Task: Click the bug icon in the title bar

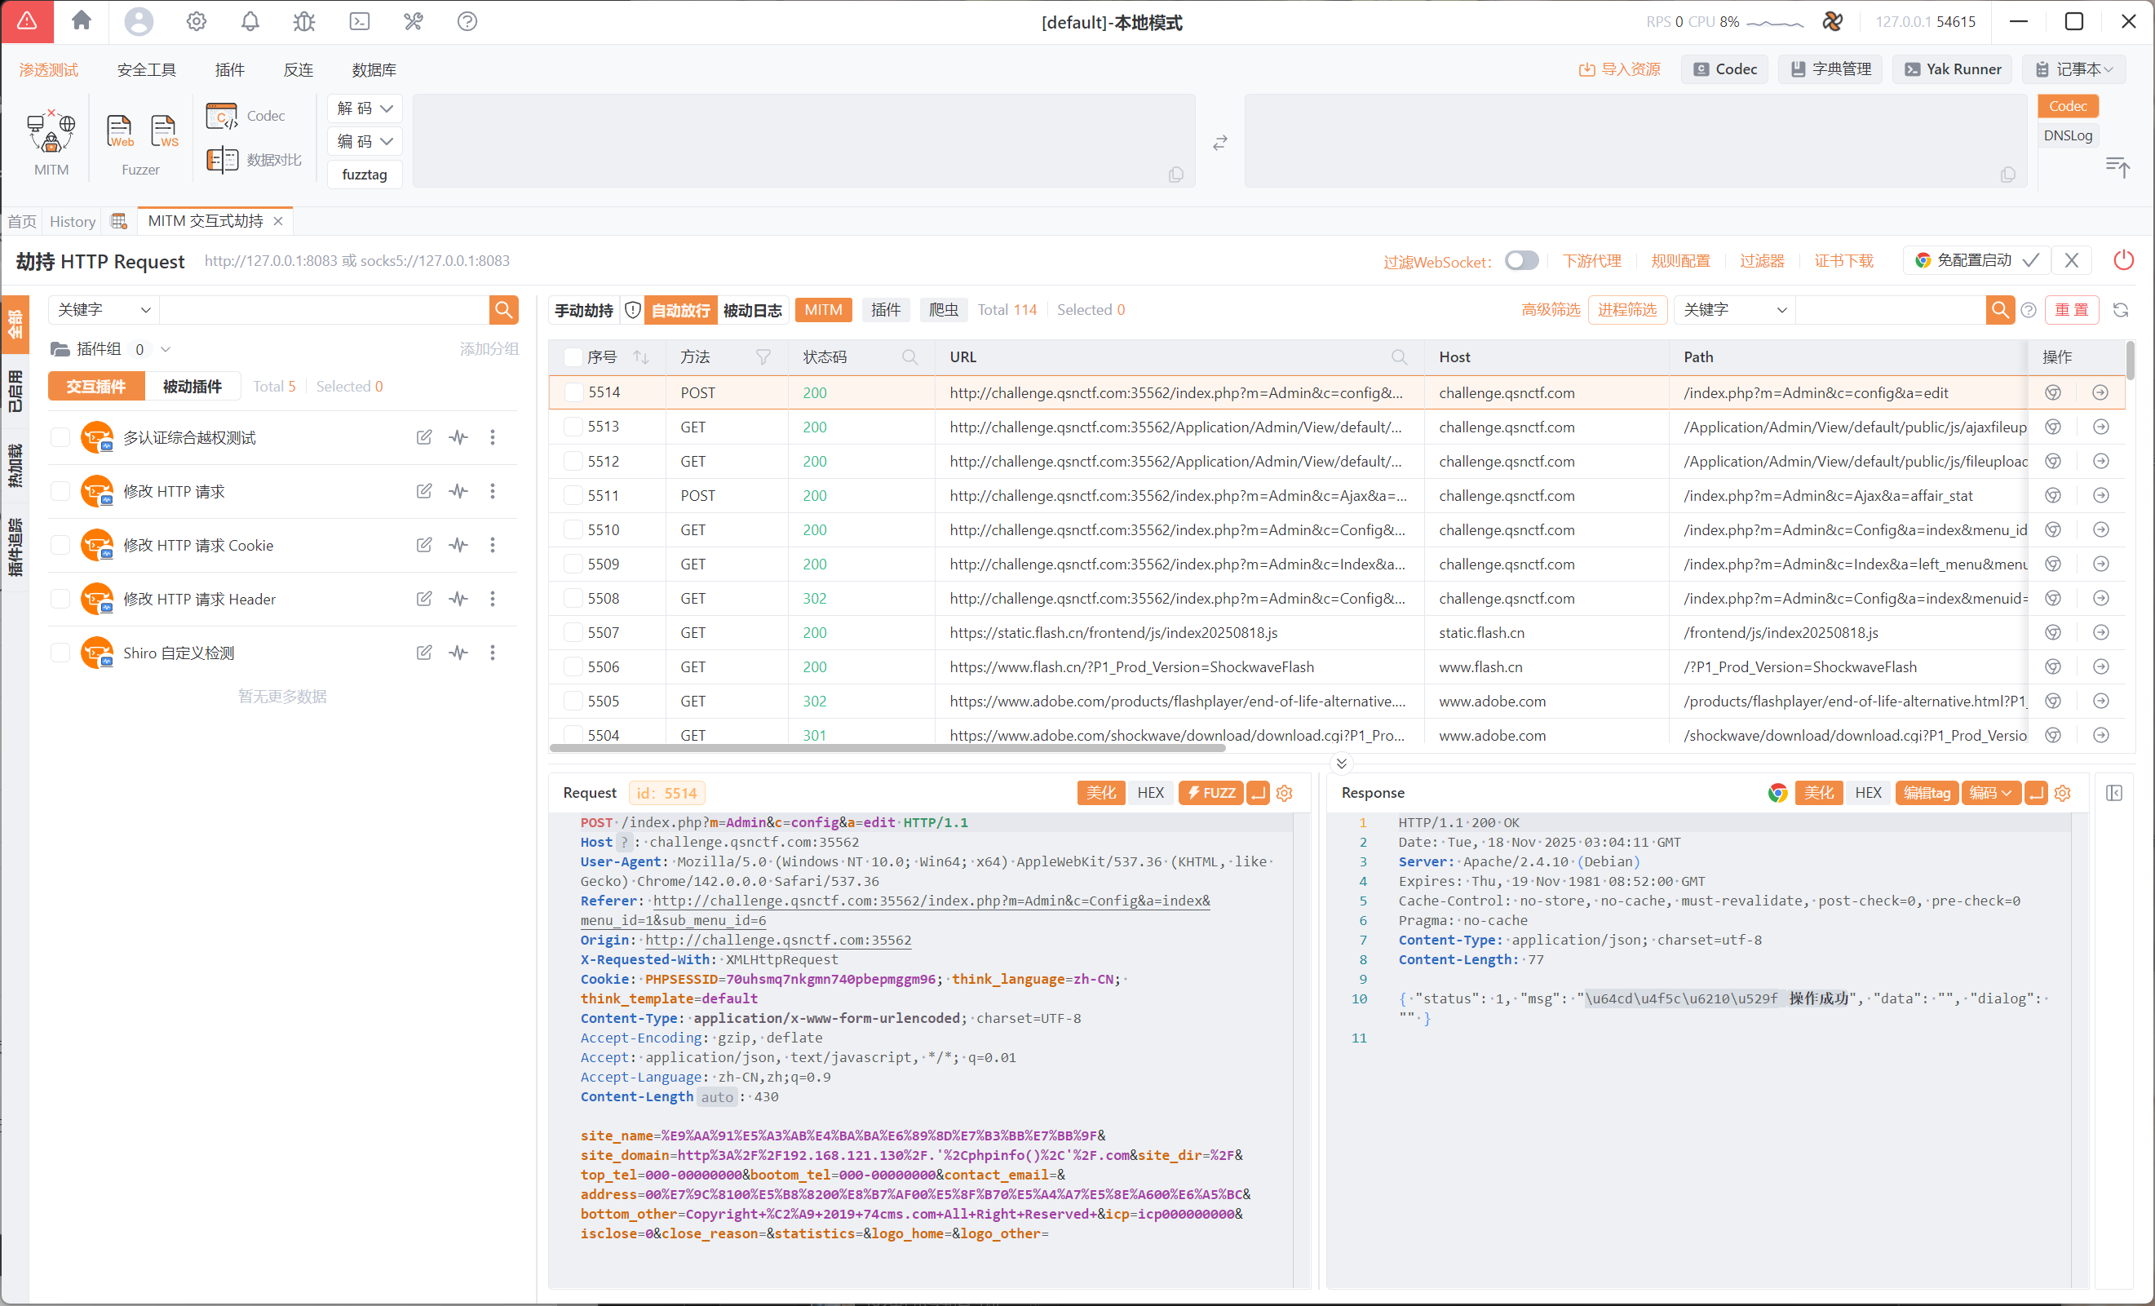Action: coord(303,21)
